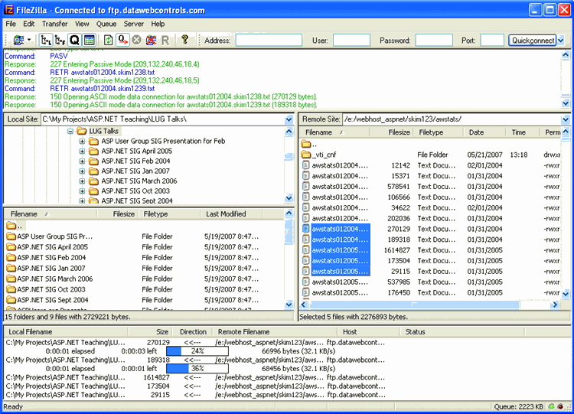Toggle the local directory tree view
This screenshot has height=414, width=574.
pos(46,40)
